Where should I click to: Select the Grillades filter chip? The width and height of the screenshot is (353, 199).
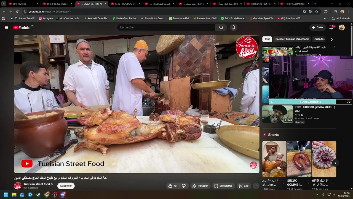pos(319,39)
